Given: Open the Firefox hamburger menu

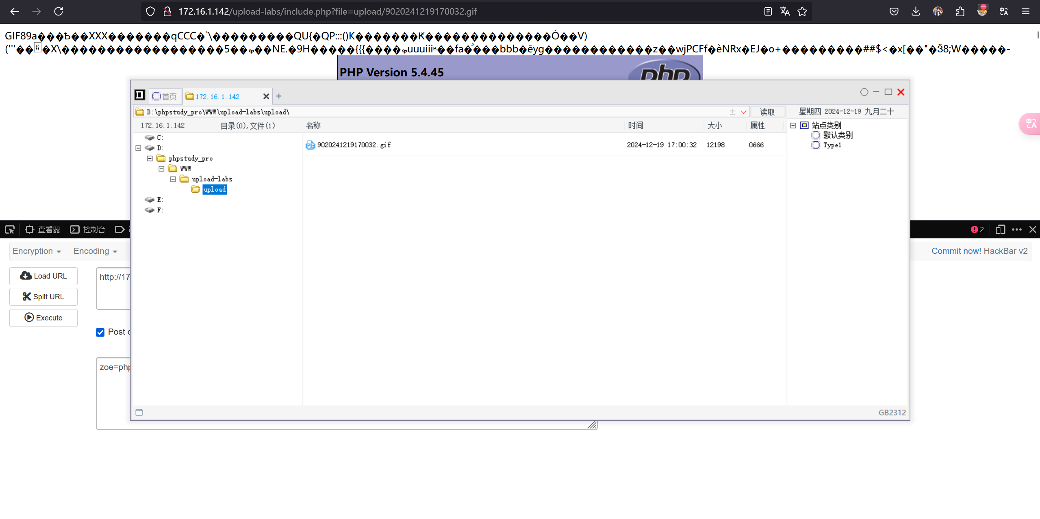Looking at the screenshot, I should click(x=1026, y=11).
